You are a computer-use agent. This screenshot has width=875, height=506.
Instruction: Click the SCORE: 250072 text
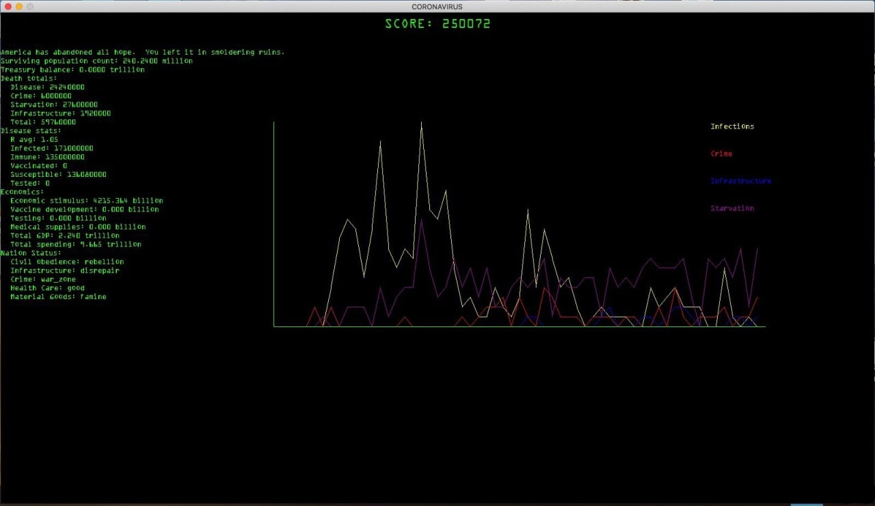[x=437, y=24]
